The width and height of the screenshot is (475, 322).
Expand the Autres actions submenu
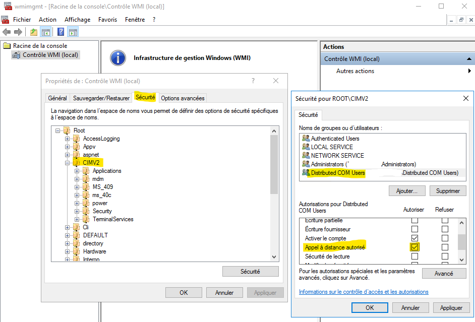coord(469,71)
